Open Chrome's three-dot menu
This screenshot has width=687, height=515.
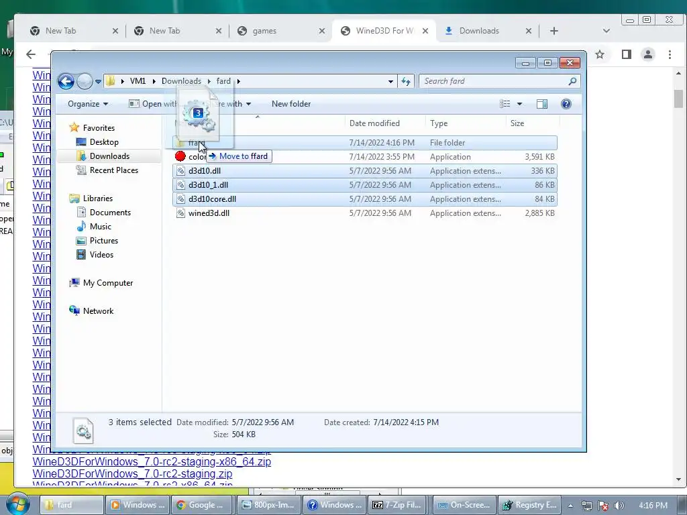[670, 54]
